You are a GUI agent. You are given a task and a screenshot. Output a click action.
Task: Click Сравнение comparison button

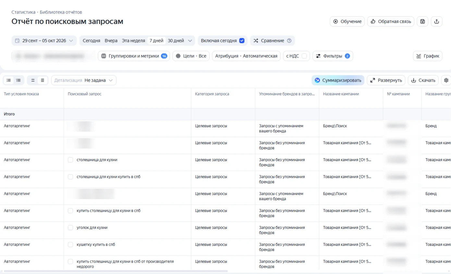(x=272, y=41)
